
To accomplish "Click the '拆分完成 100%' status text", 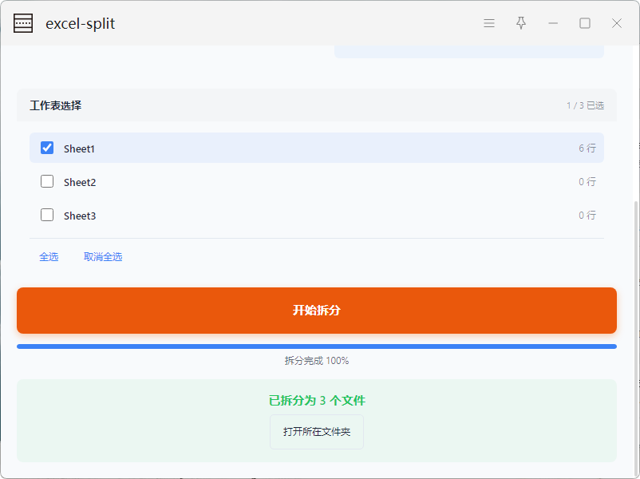I will point(316,361).
